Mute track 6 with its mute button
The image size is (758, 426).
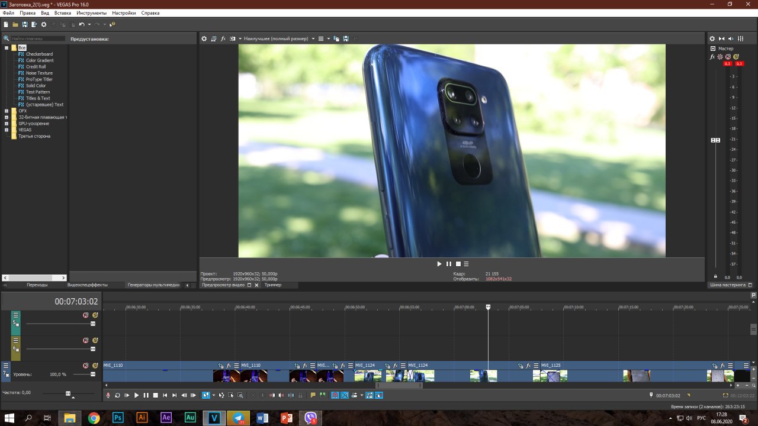85,340
